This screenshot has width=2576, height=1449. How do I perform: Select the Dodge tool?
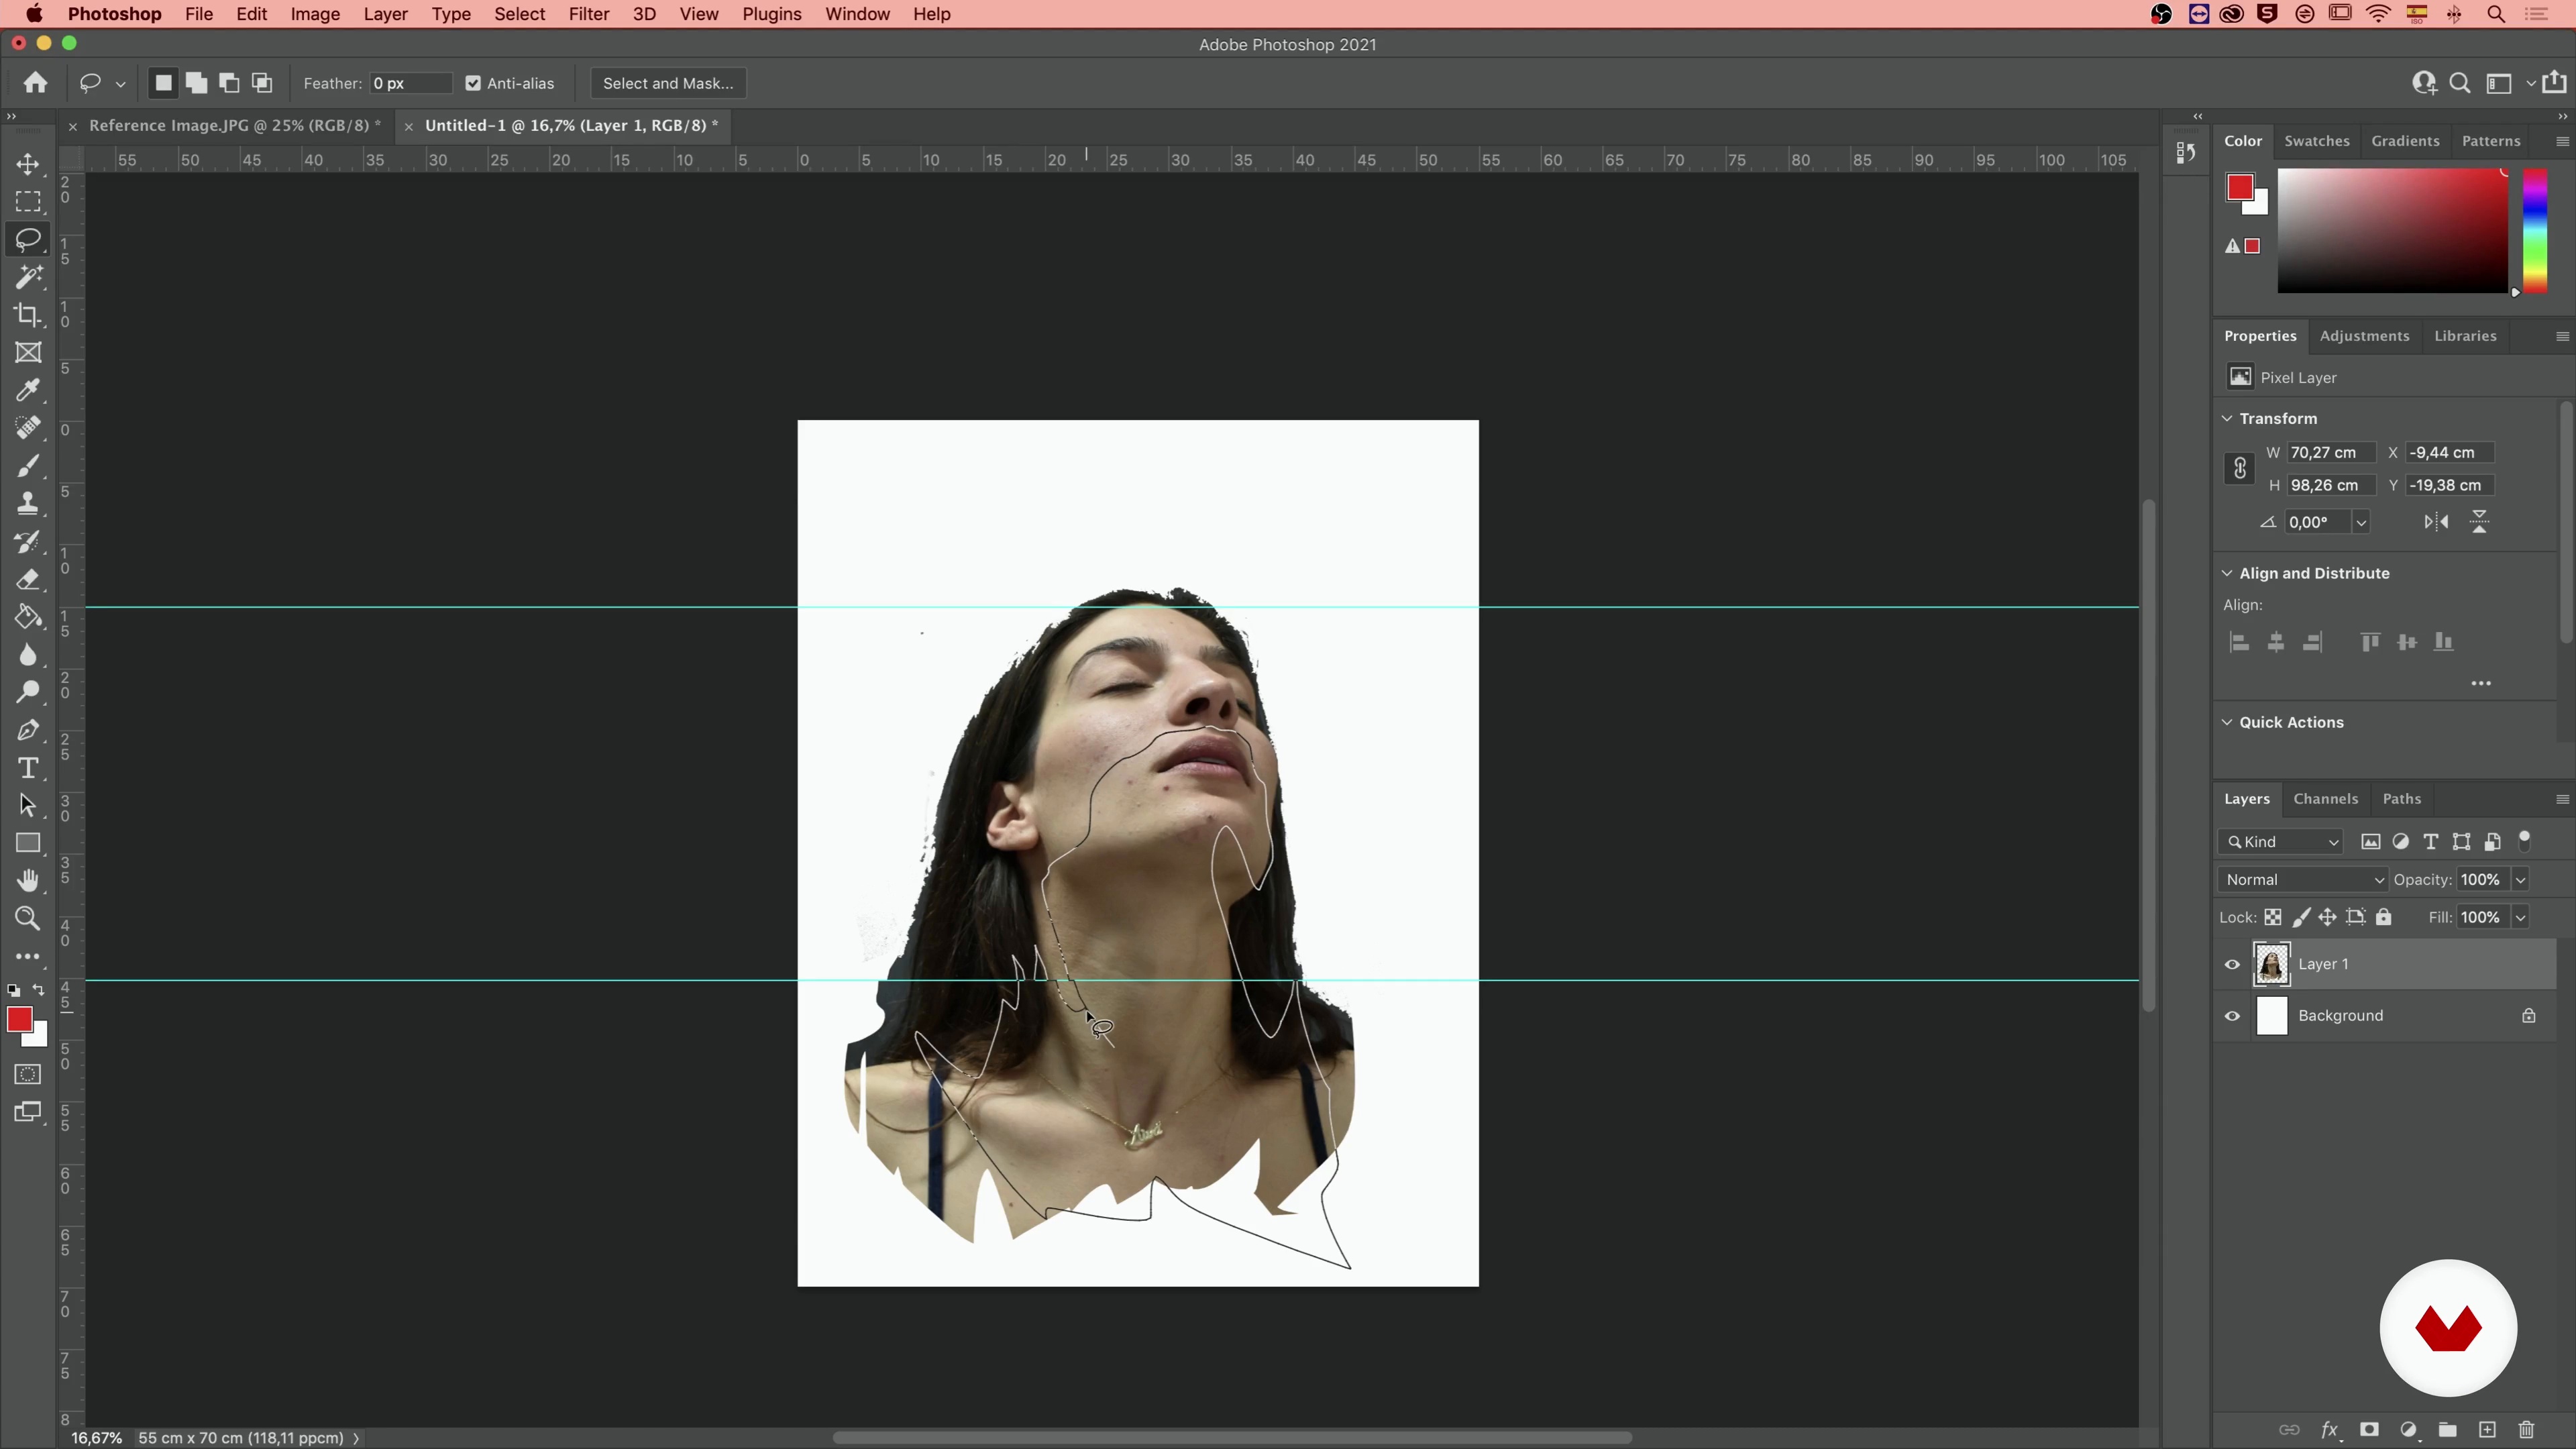(28, 692)
